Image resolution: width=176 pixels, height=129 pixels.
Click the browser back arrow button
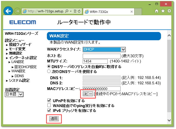click(8, 11)
